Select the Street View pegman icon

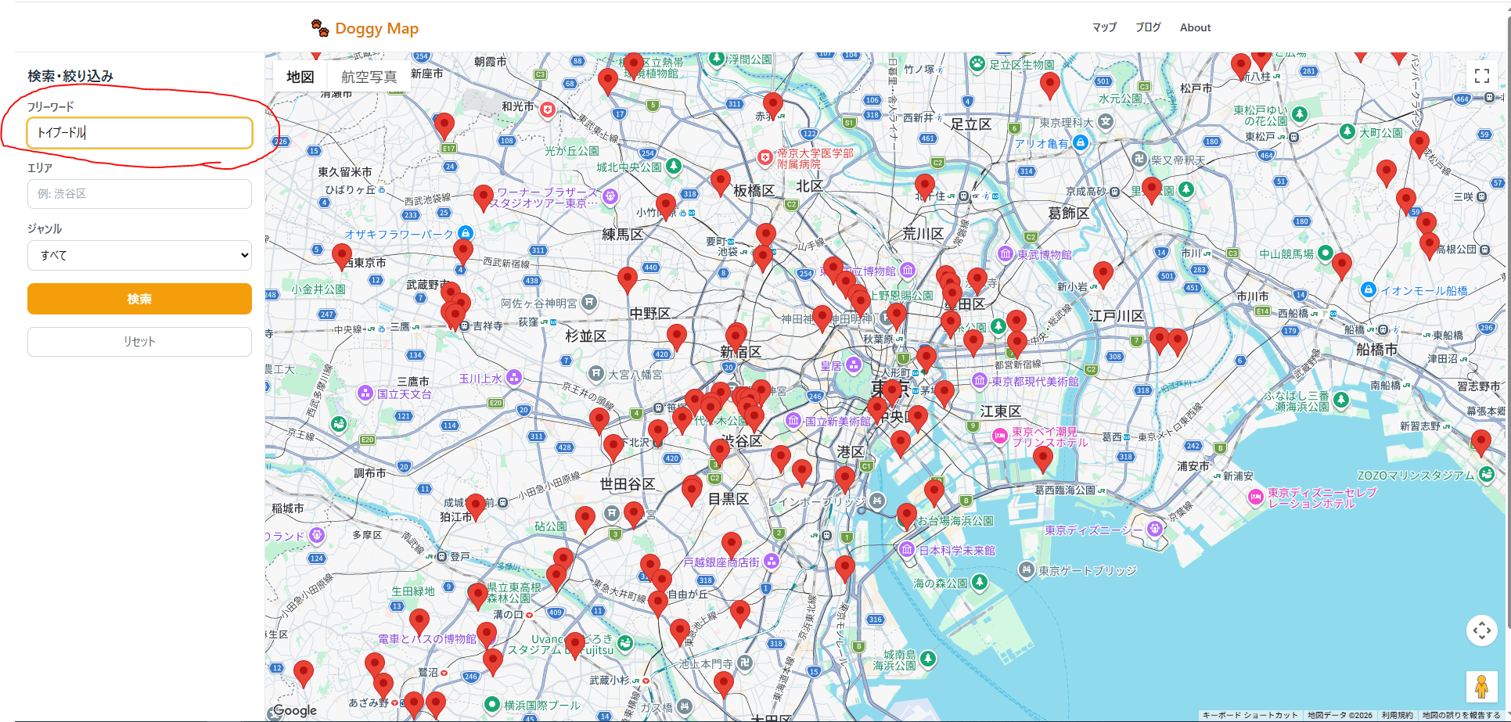tap(1481, 687)
